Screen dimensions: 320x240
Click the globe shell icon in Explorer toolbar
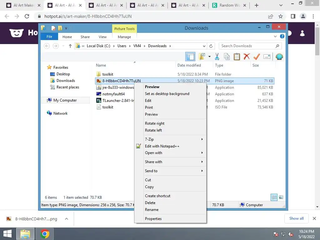pos(279,57)
